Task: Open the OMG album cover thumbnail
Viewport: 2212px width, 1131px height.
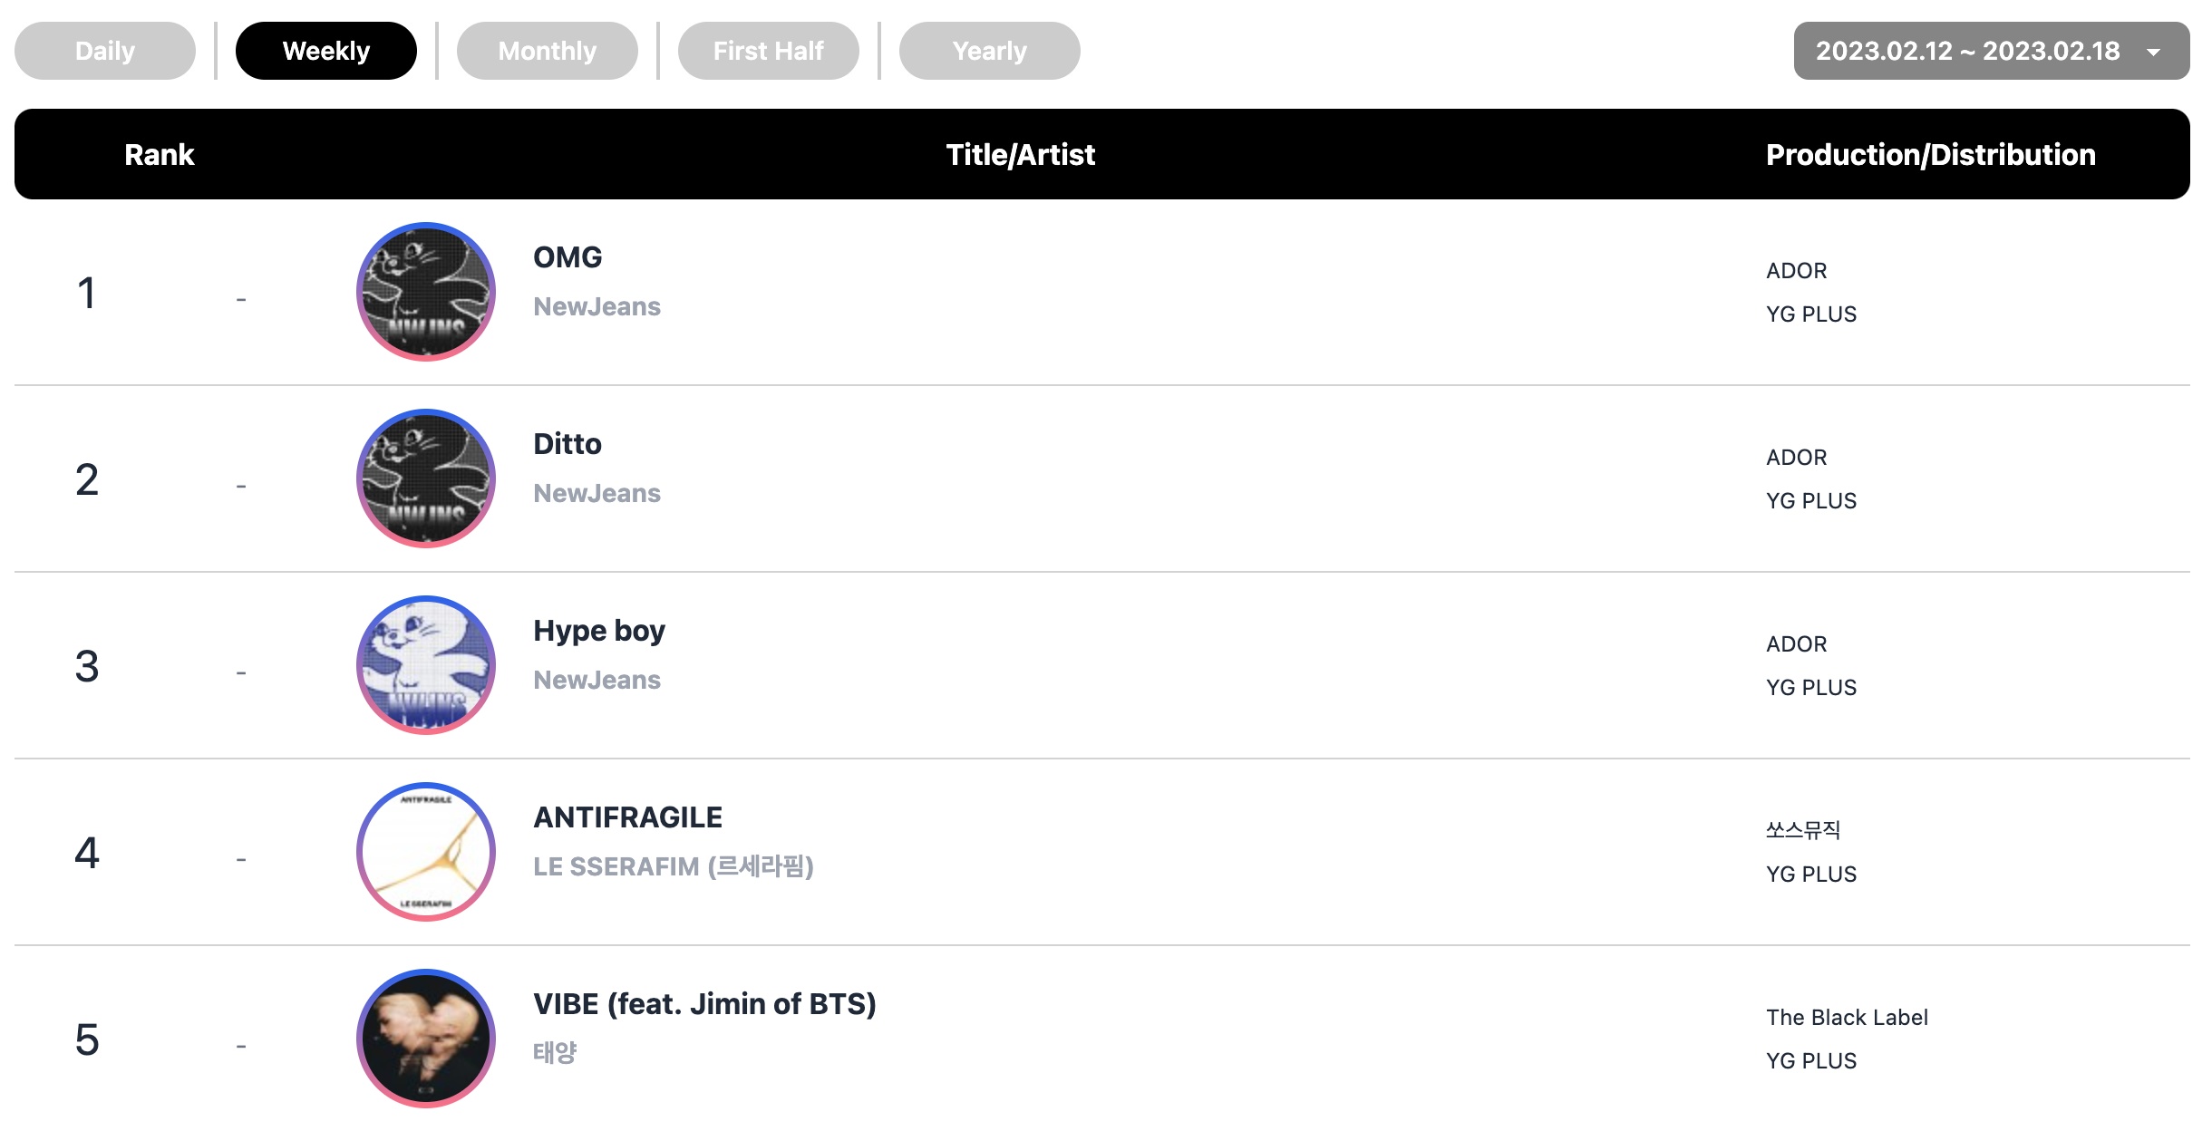Action: [x=426, y=292]
